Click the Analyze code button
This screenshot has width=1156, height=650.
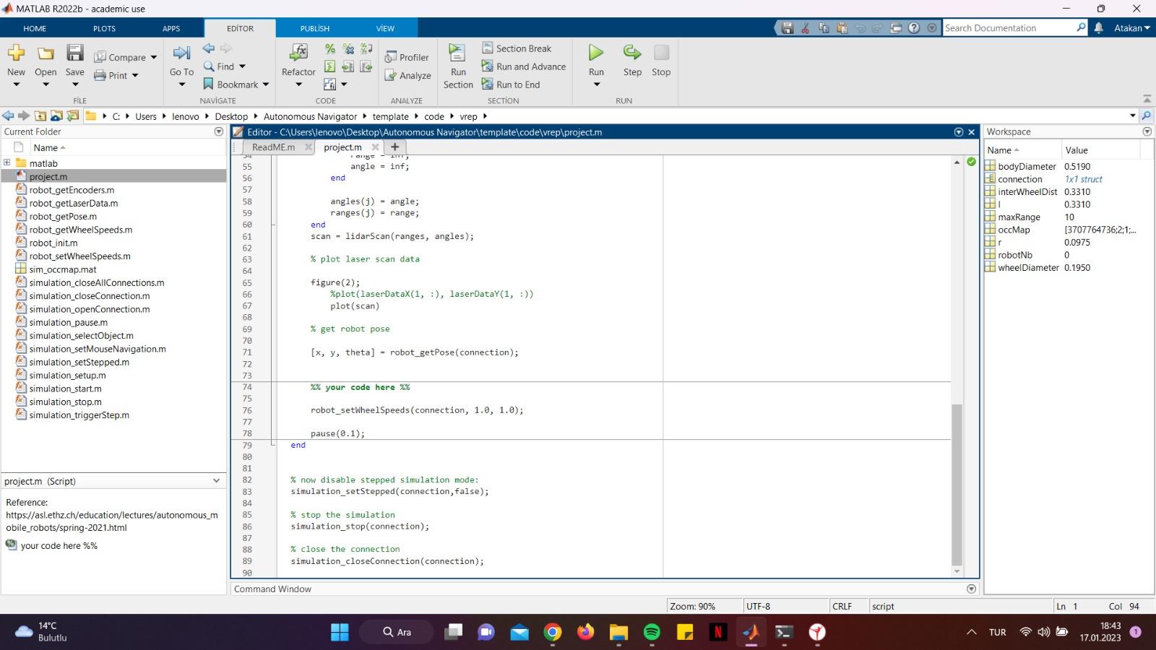point(407,75)
